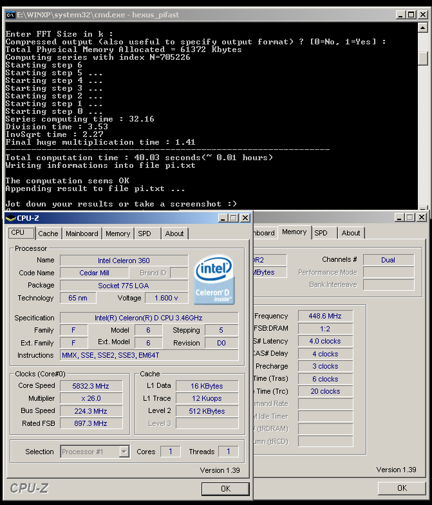The image size is (432, 505).
Task: Click the memory Frequency value '448.6 MHz'
Action: click(x=325, y=317)
